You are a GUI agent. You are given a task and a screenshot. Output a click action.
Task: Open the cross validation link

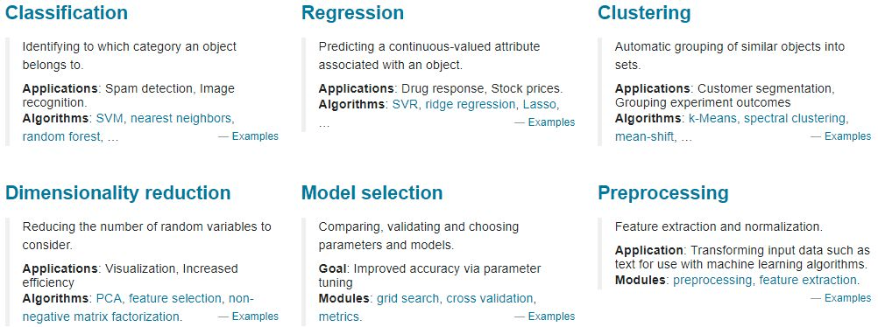[490, 298]
